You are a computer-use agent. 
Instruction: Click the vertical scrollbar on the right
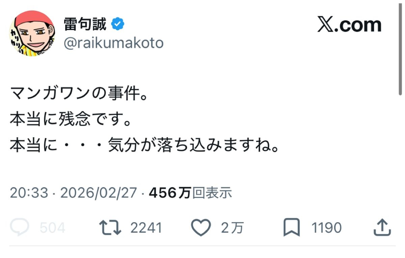[x=401, y=47]
